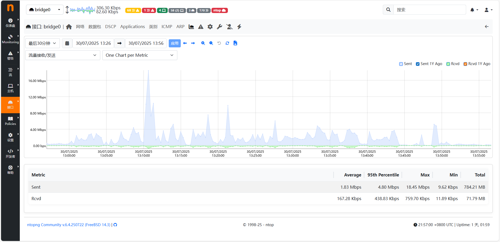The width and height of the screenshot is (500, 242).
Task: Open the ntopng Community version link
Action: (x=69, y=225)
